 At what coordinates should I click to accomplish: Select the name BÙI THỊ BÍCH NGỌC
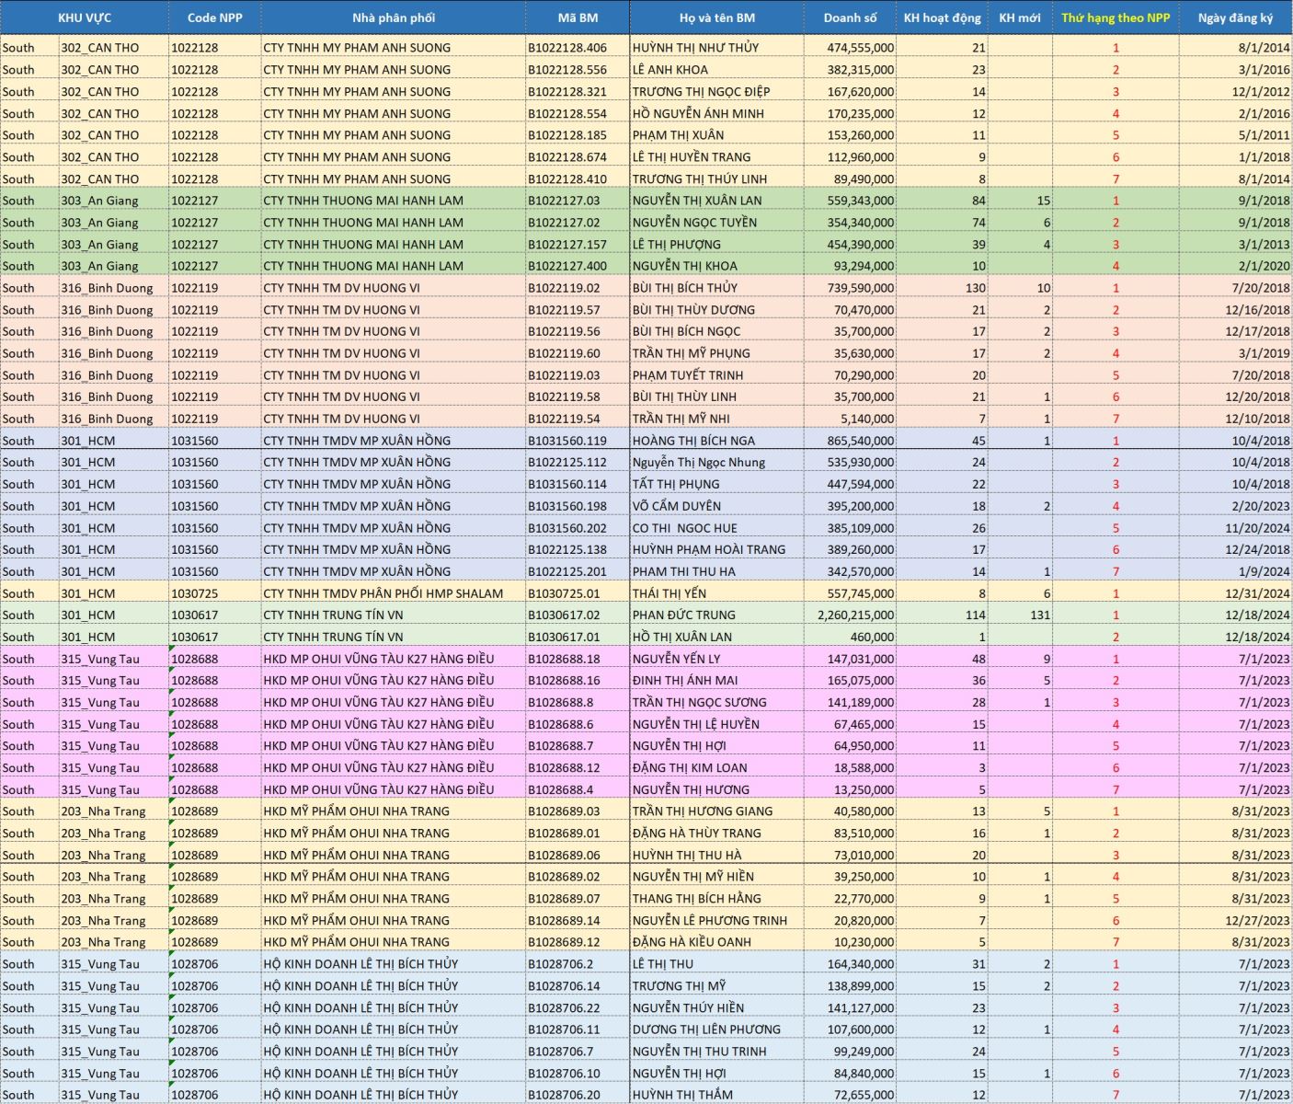coord(686,332)
